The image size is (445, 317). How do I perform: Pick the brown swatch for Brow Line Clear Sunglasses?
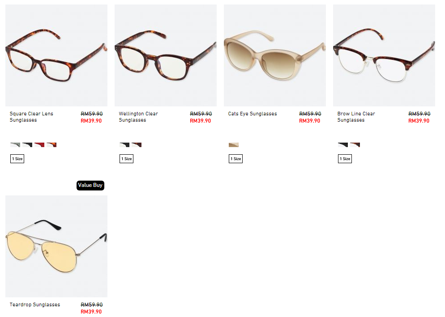355,145
